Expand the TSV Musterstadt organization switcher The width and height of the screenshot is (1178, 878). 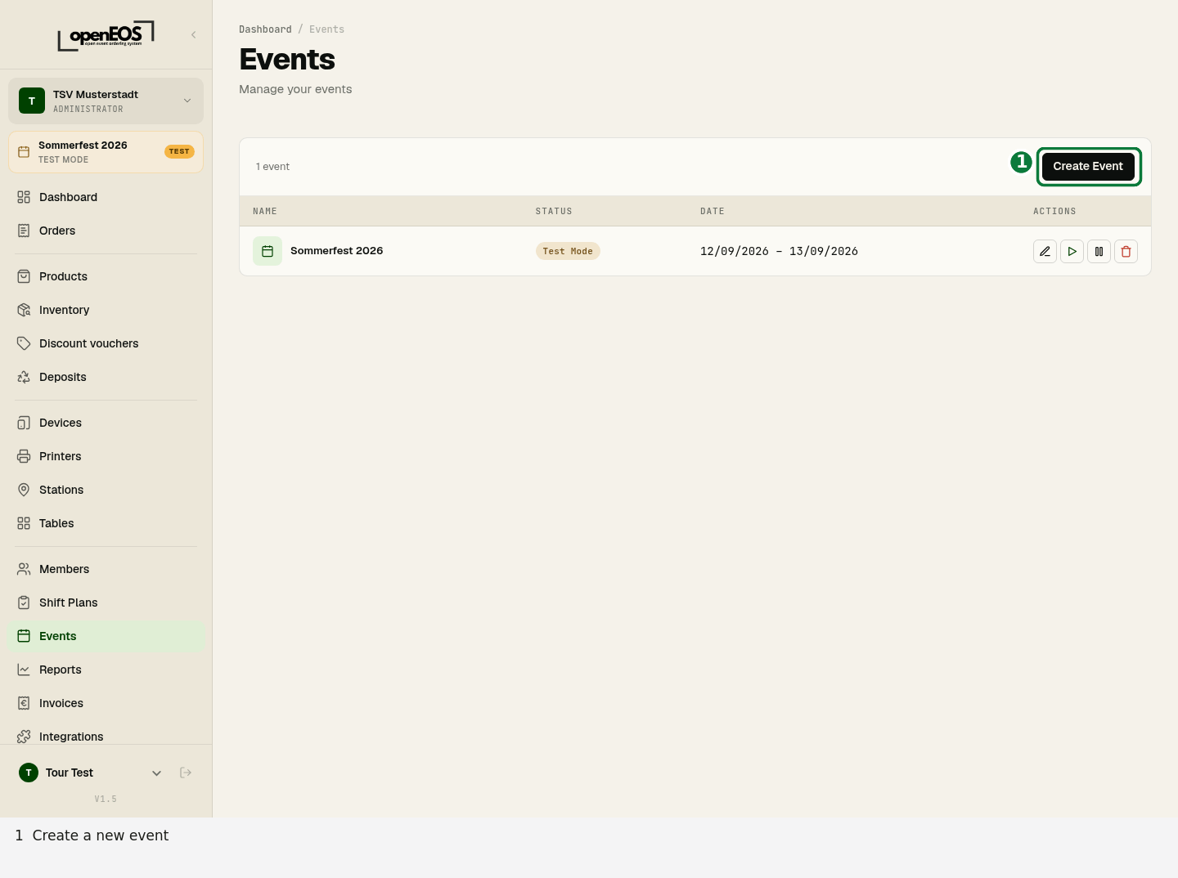(x=106, y=101)
